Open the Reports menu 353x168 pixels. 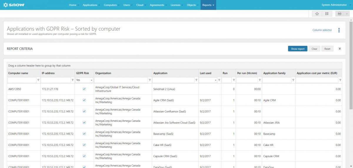coord(208,5)
